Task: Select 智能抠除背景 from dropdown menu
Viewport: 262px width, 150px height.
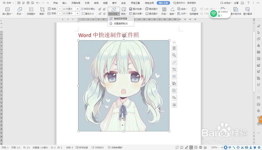Action: tap(121, 19)
